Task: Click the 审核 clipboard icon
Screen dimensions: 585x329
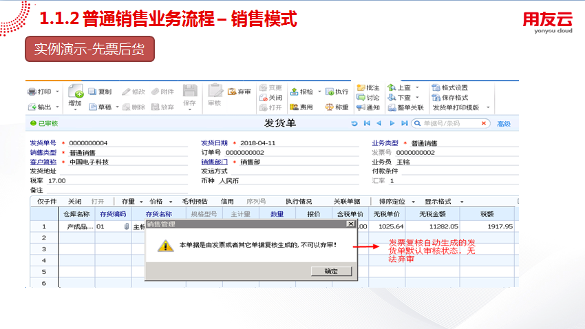Action: coord(215,91)
